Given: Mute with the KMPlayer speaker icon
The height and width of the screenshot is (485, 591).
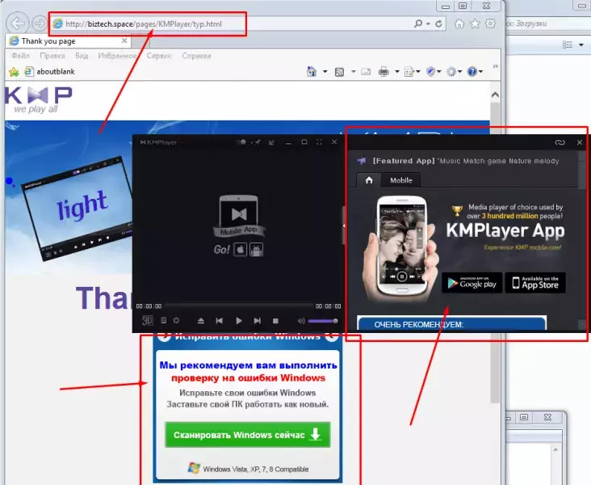Looking at the screenshot, I should [301, 321].
